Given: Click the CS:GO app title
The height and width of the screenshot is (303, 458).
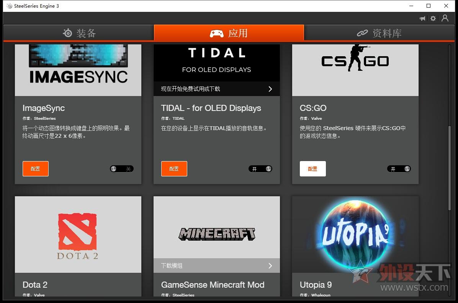Looking at the screenshot, I should click(x=313, y=108).
